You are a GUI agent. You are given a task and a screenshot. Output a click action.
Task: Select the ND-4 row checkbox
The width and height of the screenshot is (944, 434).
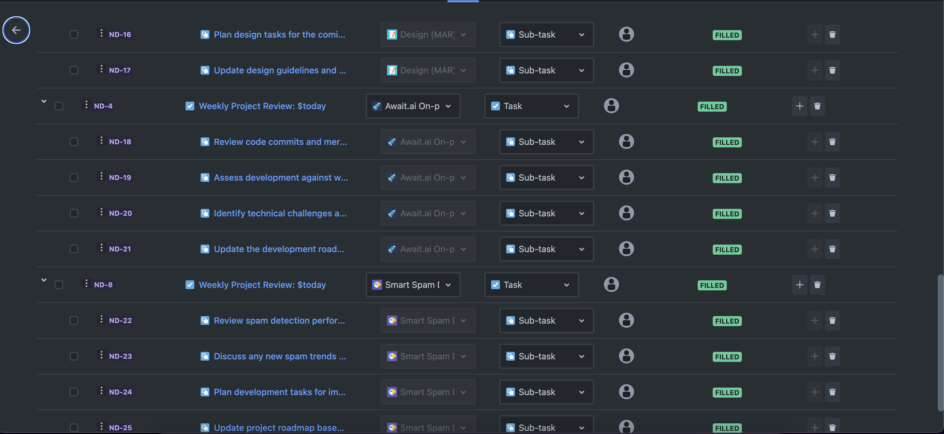point(59,106)
